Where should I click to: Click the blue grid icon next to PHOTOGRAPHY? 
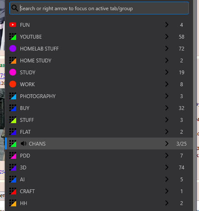(x=13, y=96)
